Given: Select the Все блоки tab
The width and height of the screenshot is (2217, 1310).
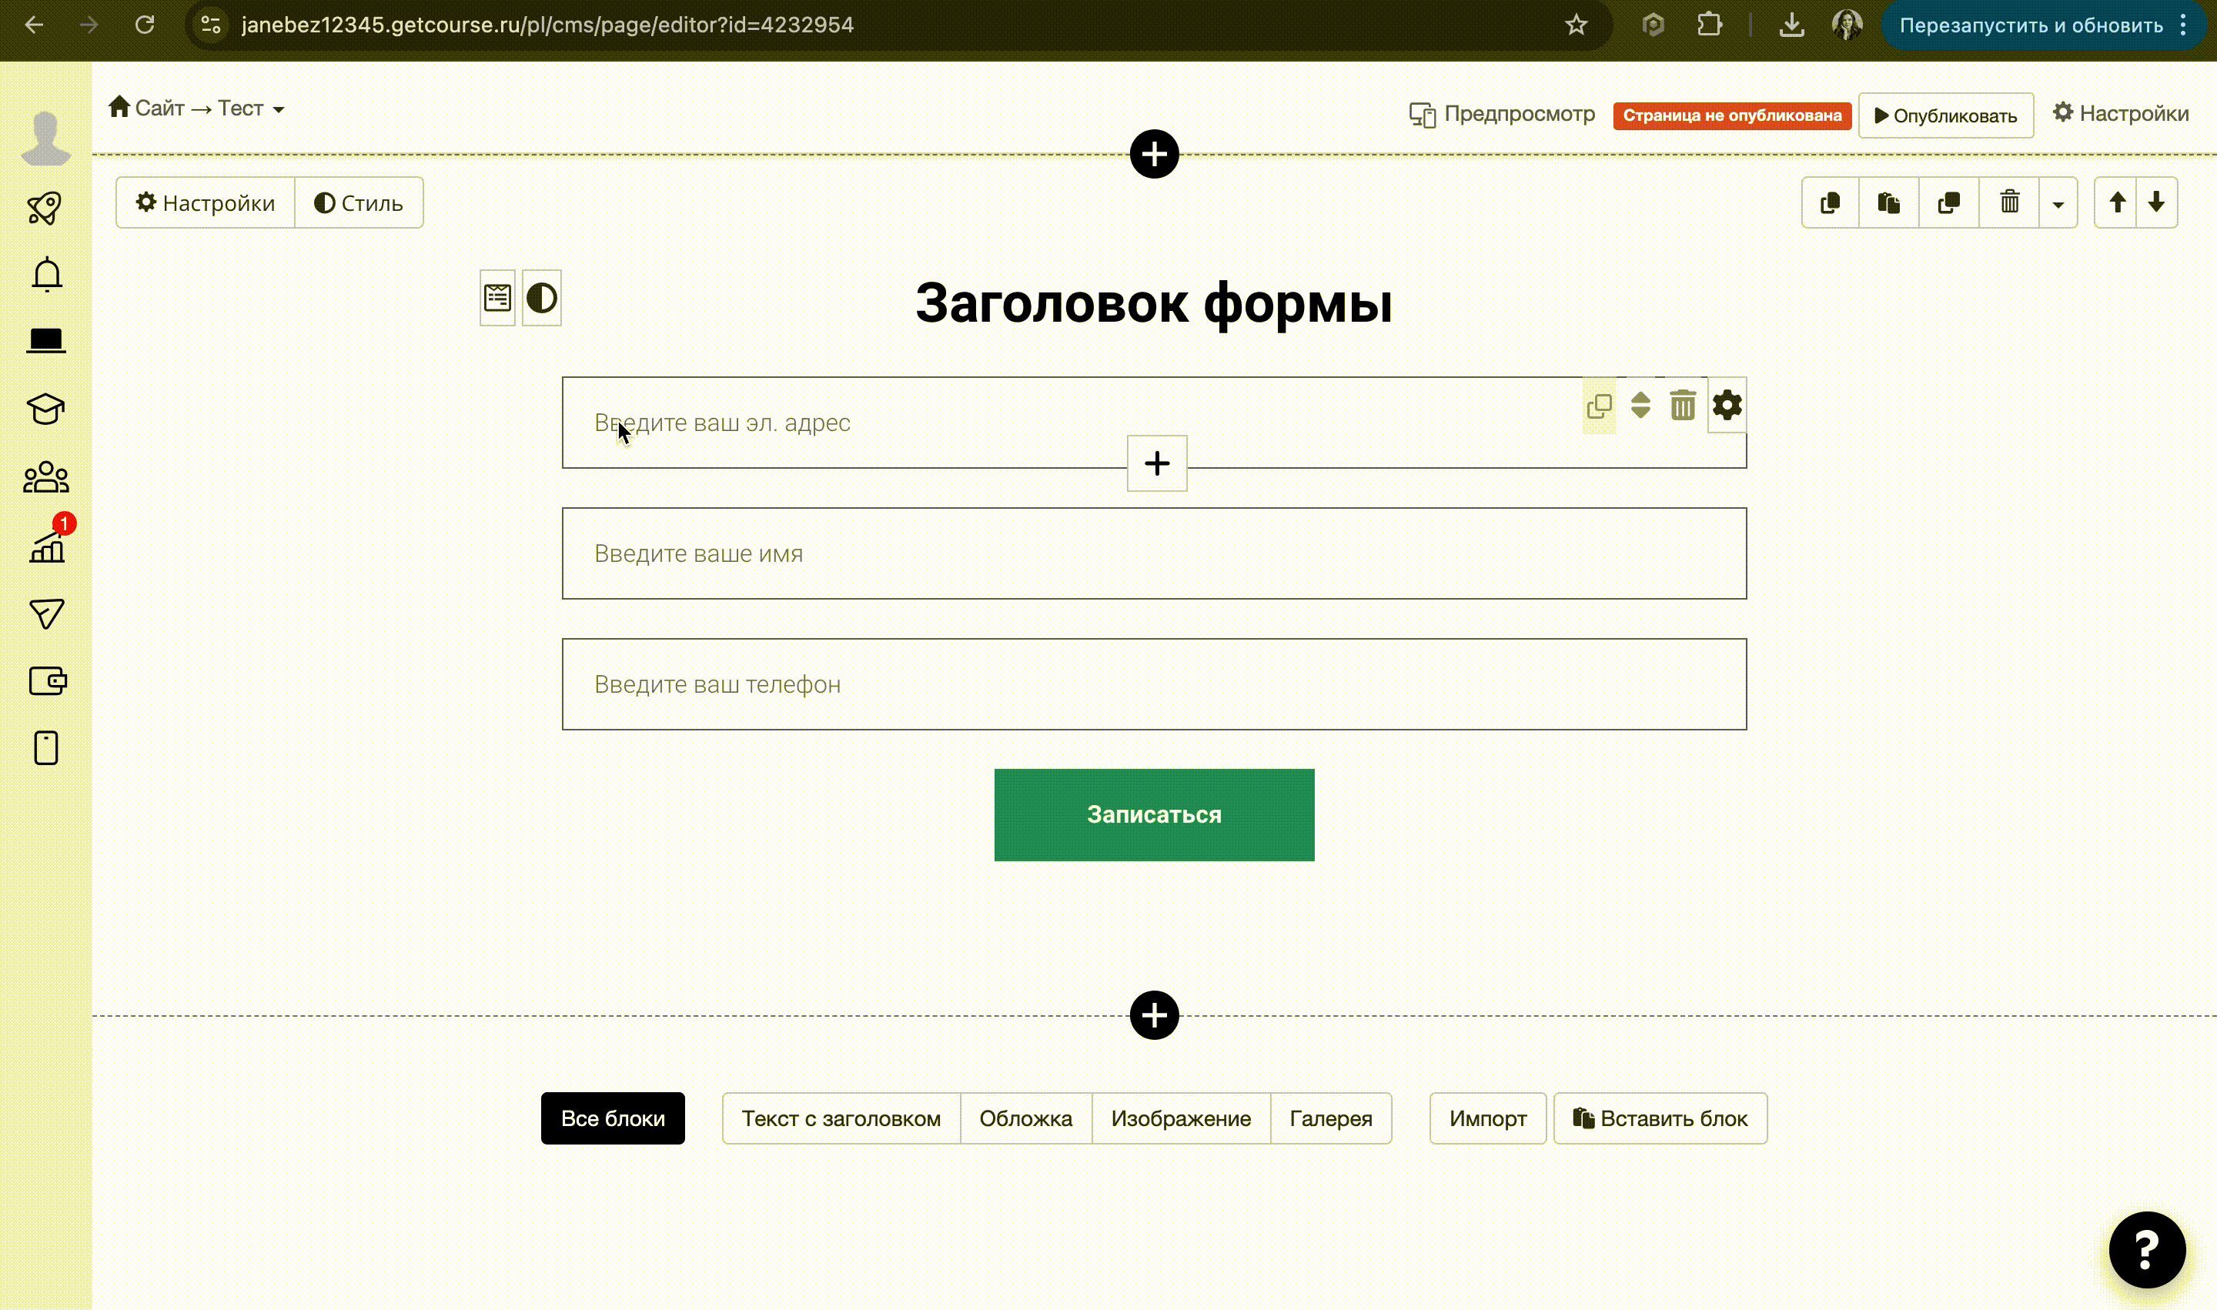Looking at the screenshot, I should pos(613,1118).
